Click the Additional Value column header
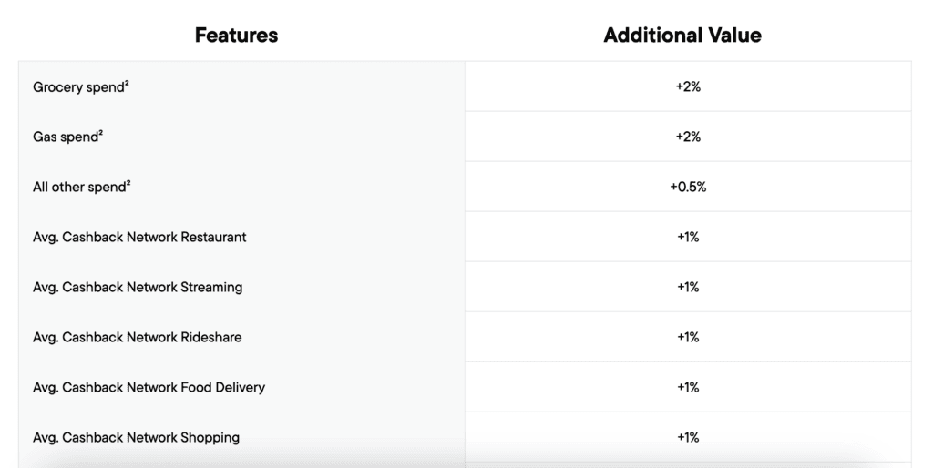The image size is (933, 468). [x=682, y=36]
